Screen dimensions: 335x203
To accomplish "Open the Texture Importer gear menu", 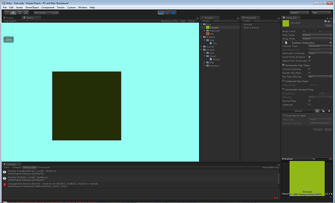I will (x=331, y=43).
